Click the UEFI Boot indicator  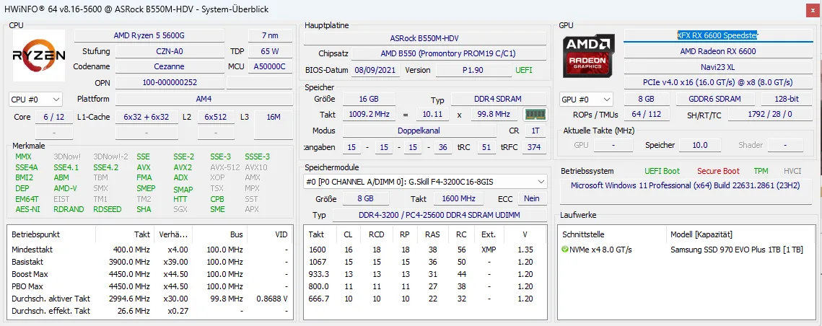pos(662,171)
